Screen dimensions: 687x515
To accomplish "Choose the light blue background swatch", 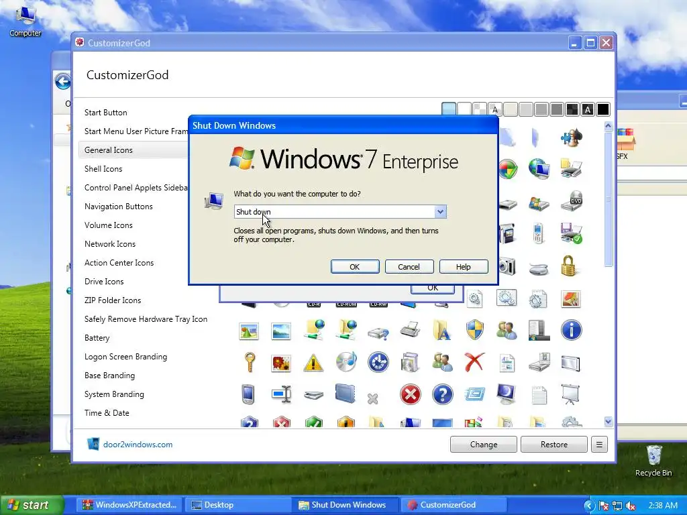I will (x=449, y=109).
